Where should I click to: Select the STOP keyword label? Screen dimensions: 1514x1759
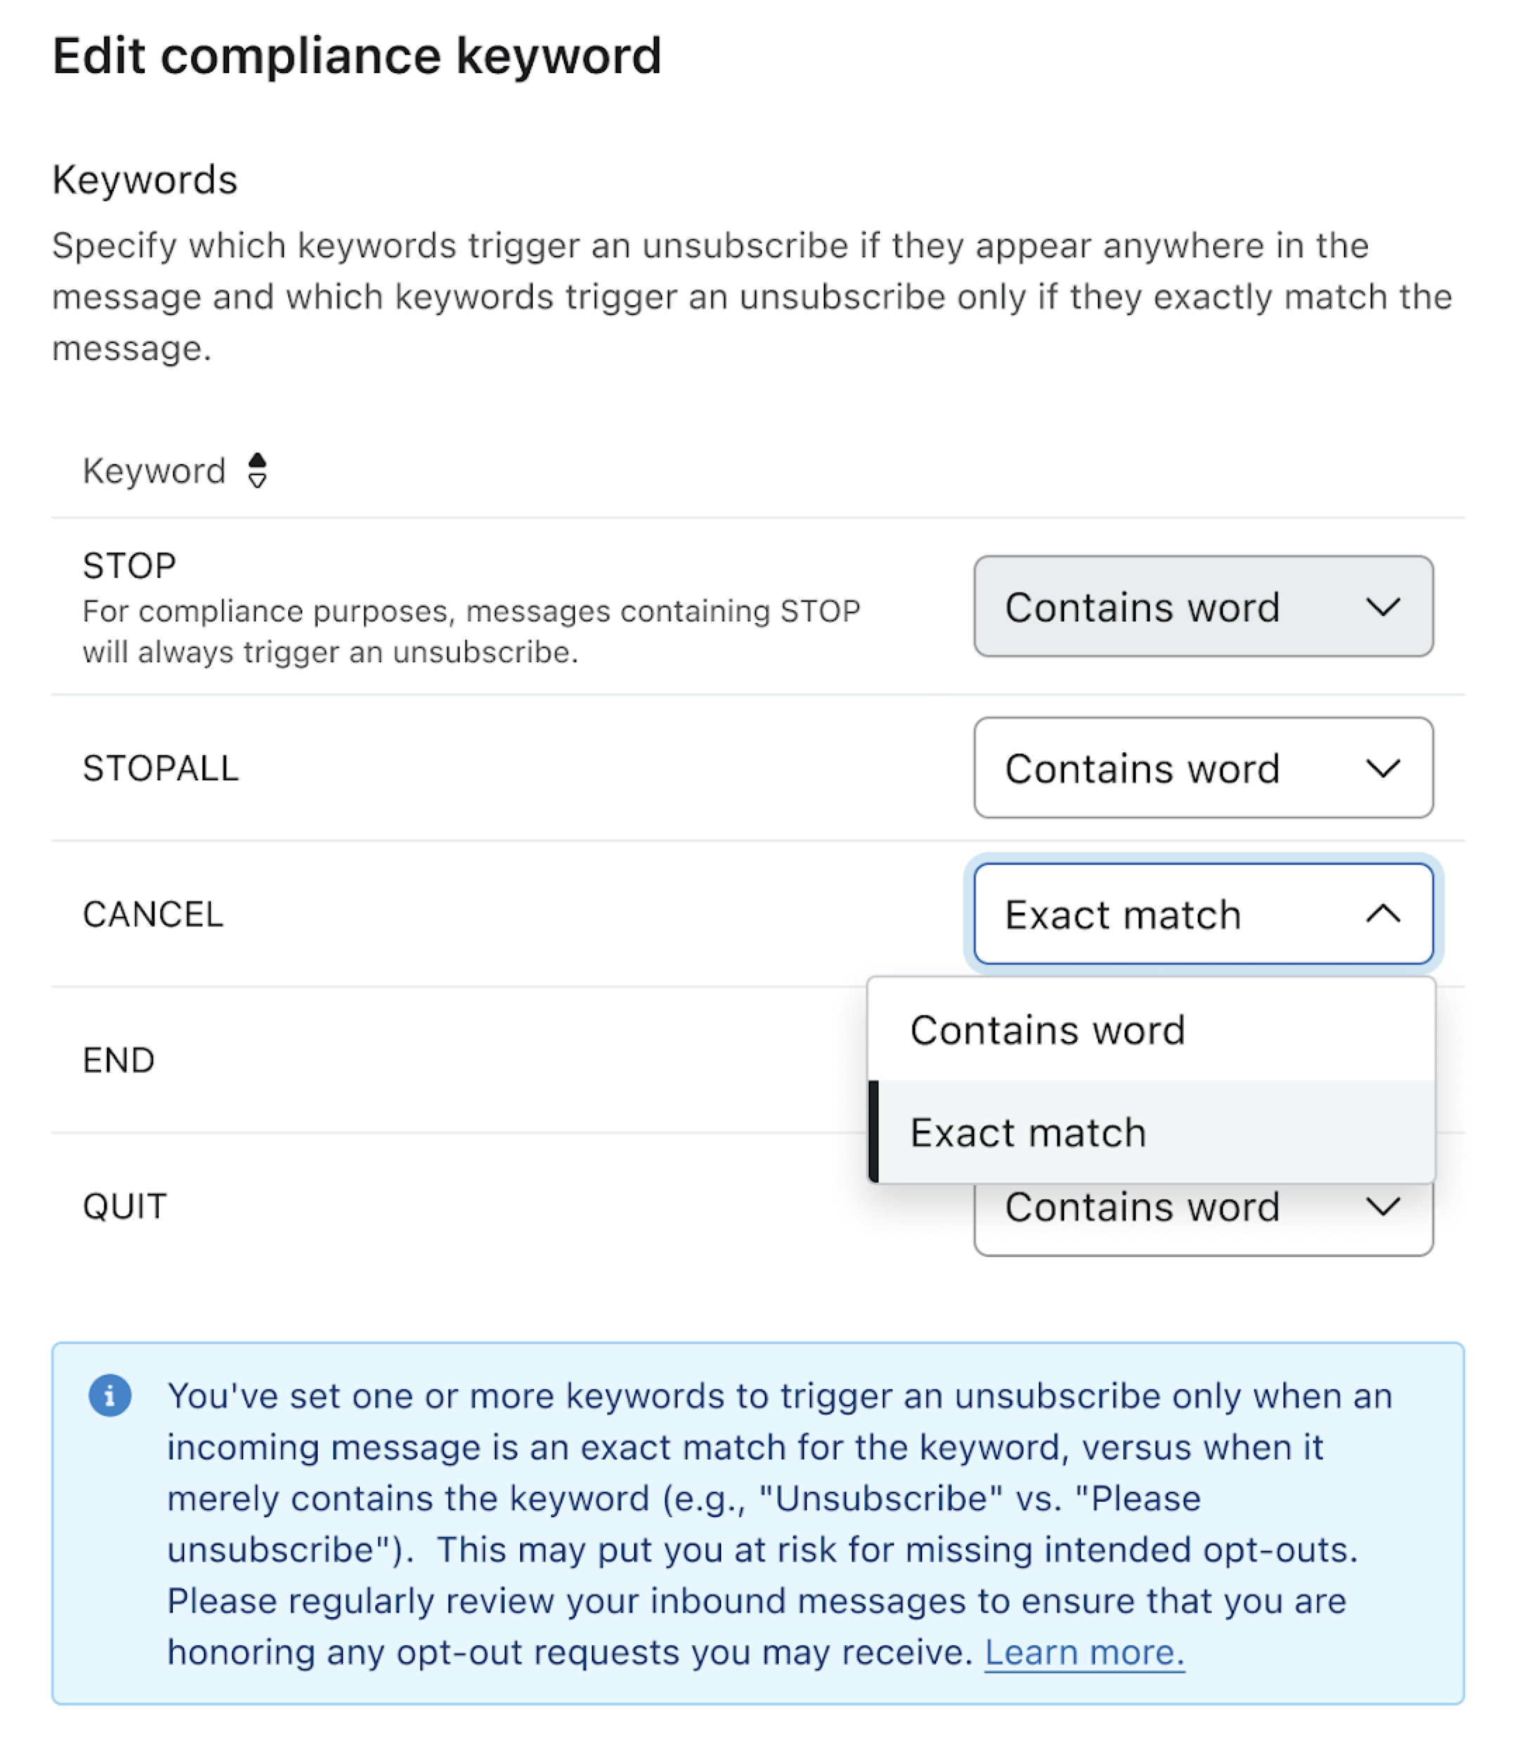pos(129,565)
